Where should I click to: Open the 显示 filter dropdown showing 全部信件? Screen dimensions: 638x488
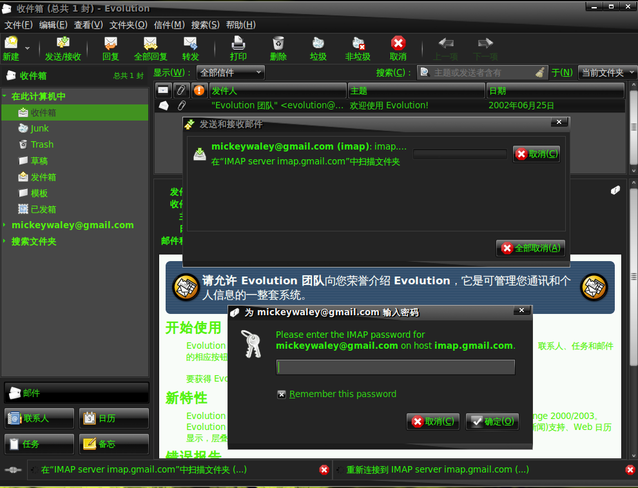click(230, 73)
